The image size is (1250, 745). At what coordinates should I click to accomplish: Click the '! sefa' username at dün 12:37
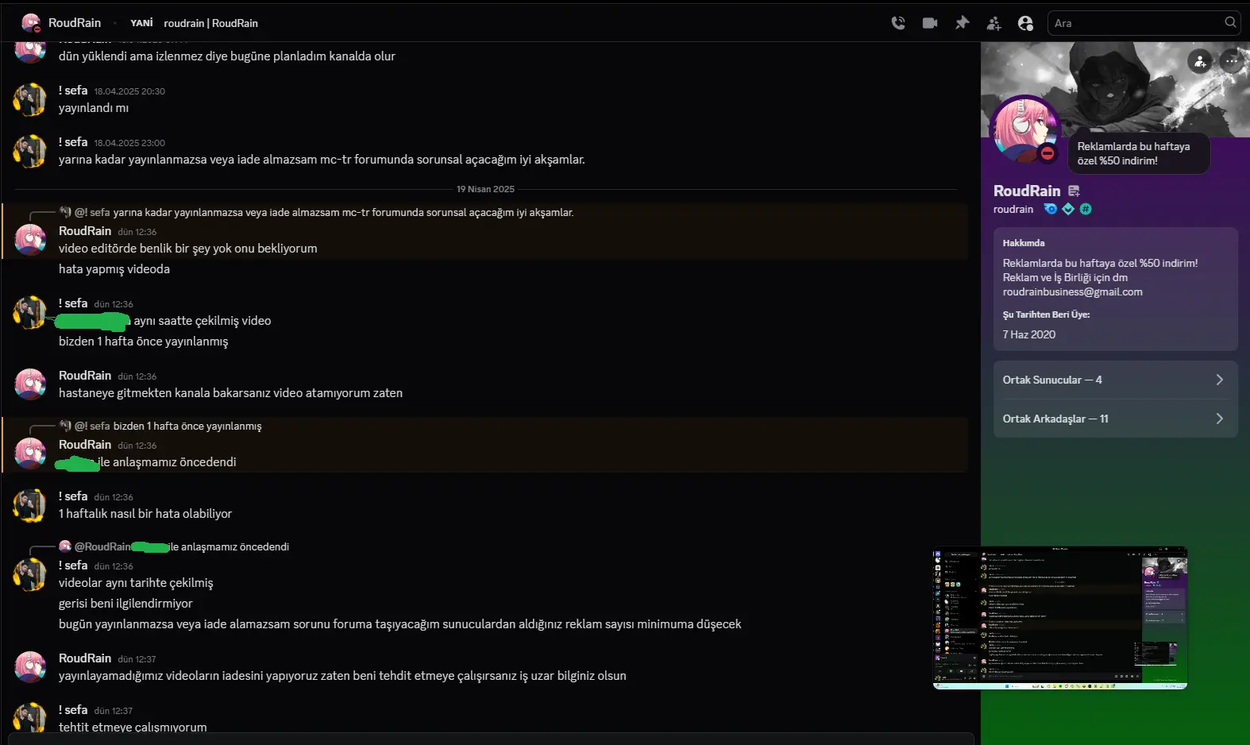pos(73,710)
